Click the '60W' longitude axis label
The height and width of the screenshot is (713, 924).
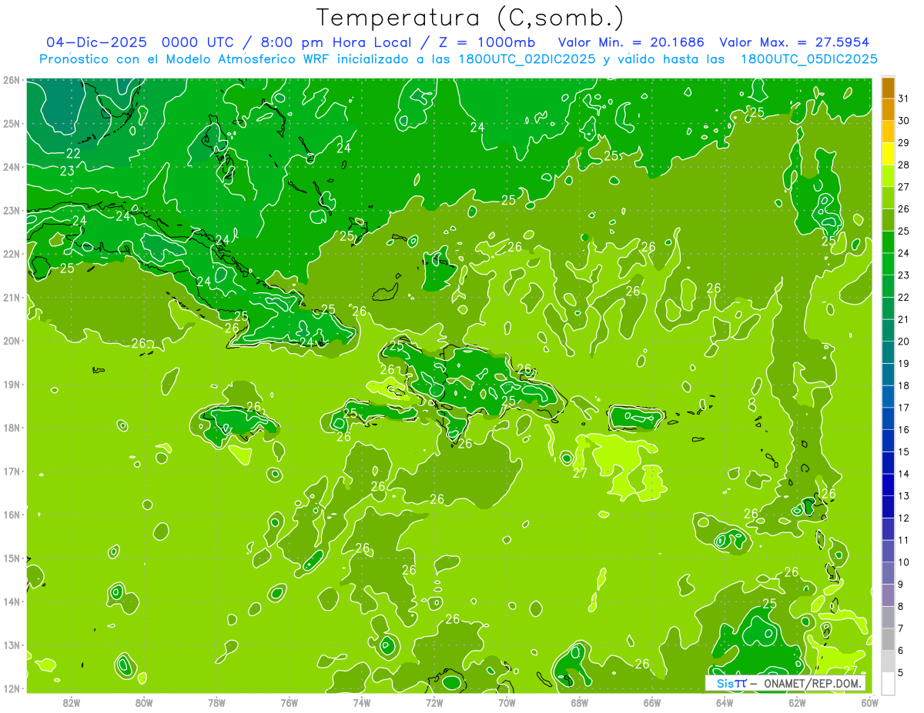[869, 702]
